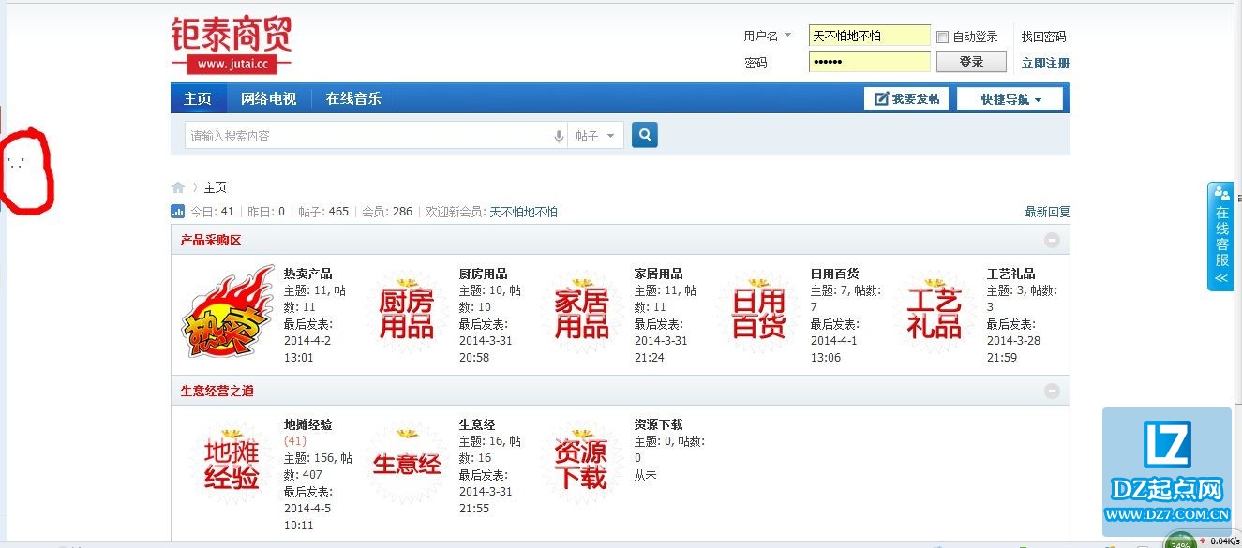Viewport: 1242px width, 548px height.
Task: Open the 立即注册 link
Action: click(1045, 63)
